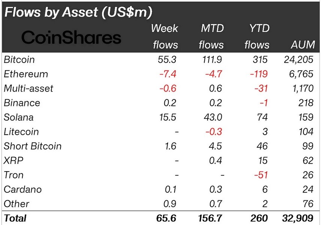Screen dimensions: 321x225
Task: Select the Bitcoin row label
Action: coord(19,60)
